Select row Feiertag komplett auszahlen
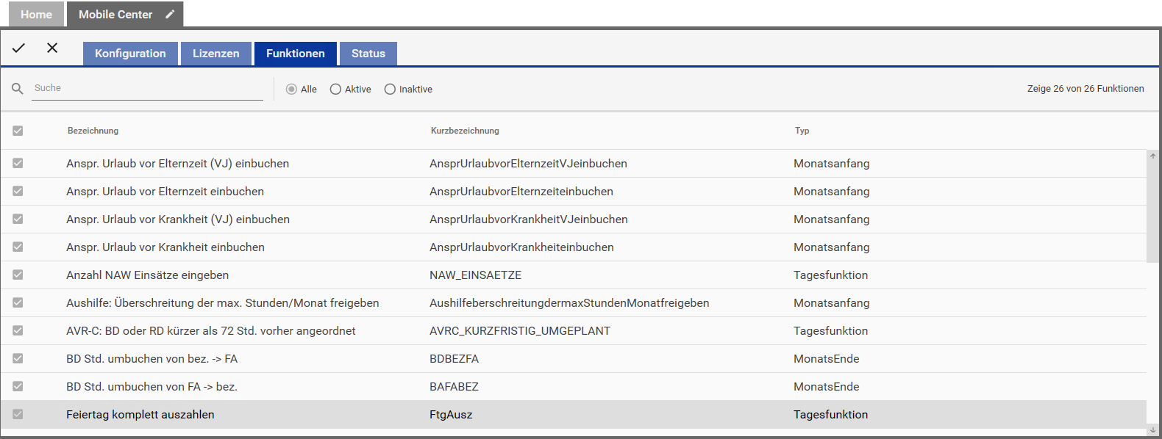The image size is (1162, 439). coord(574,414)
